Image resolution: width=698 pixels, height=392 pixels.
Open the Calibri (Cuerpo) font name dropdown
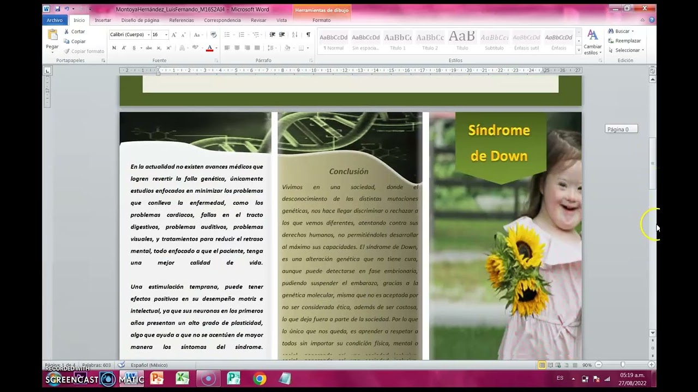[148, 35]
